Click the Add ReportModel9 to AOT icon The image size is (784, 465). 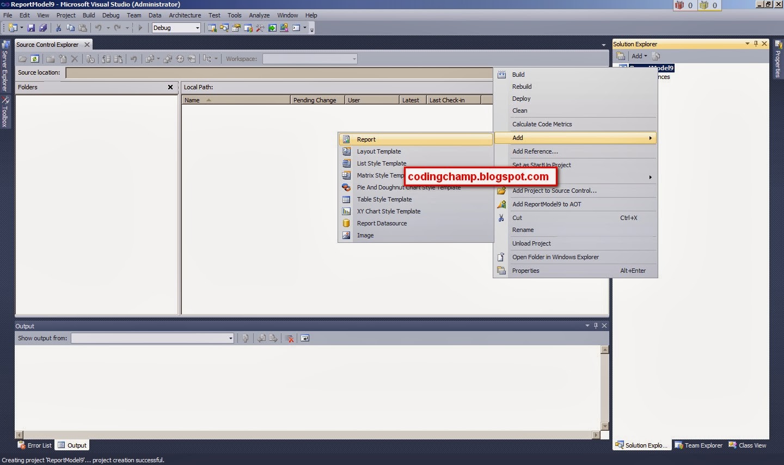(x=501, y=204)
